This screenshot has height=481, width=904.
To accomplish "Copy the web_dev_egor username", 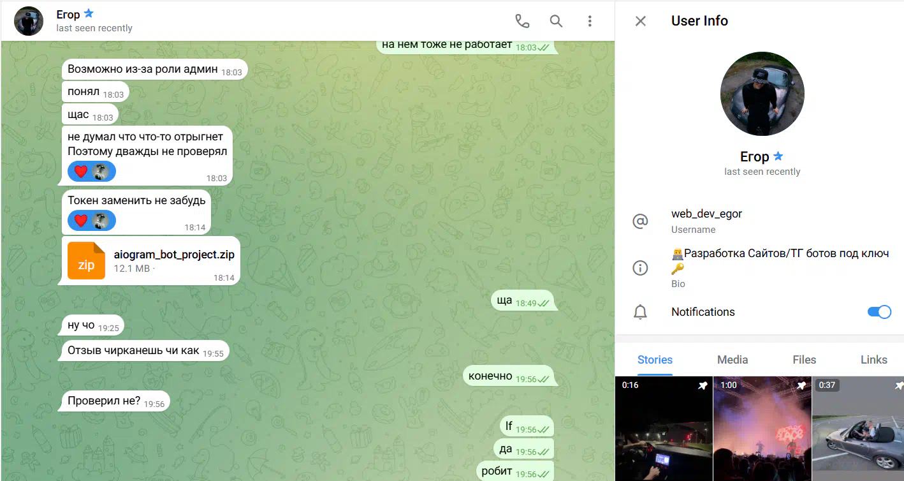I will tap(706, 214).
